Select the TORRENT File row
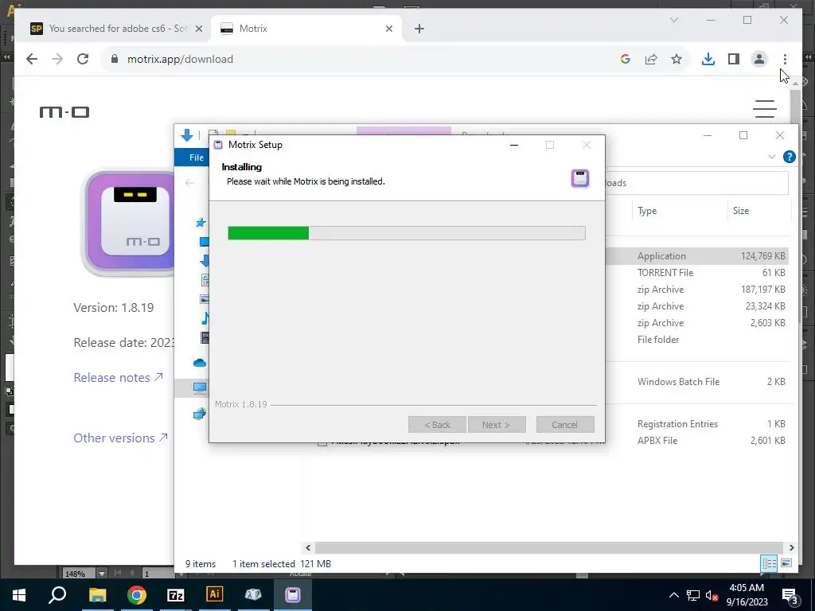The image size is (815, 611). (696, 273)
